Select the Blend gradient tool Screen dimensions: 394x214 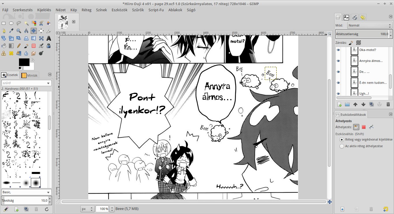click(11, 46)
